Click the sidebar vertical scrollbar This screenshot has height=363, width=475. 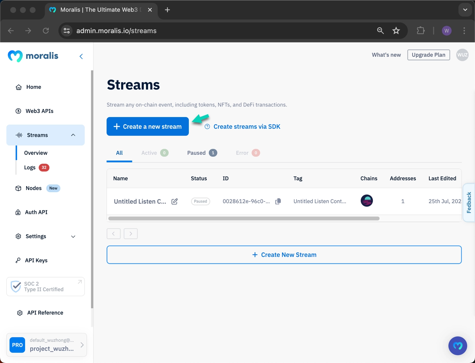coord(92,189)
